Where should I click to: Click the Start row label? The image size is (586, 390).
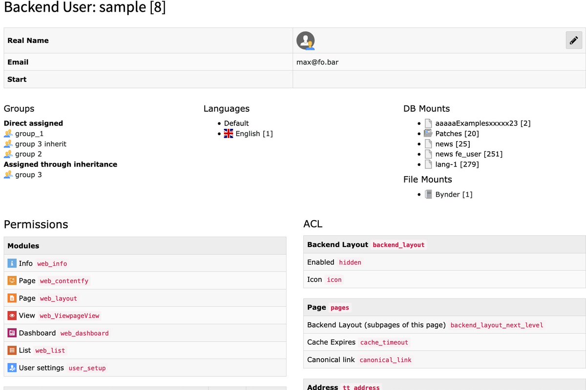coord(17,80)
